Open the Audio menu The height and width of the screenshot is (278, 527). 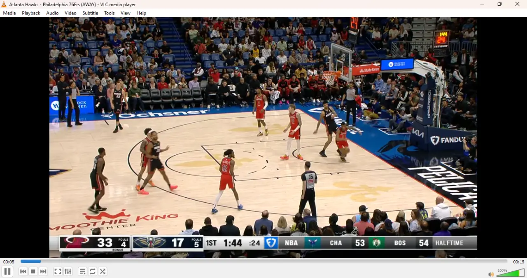52,13
